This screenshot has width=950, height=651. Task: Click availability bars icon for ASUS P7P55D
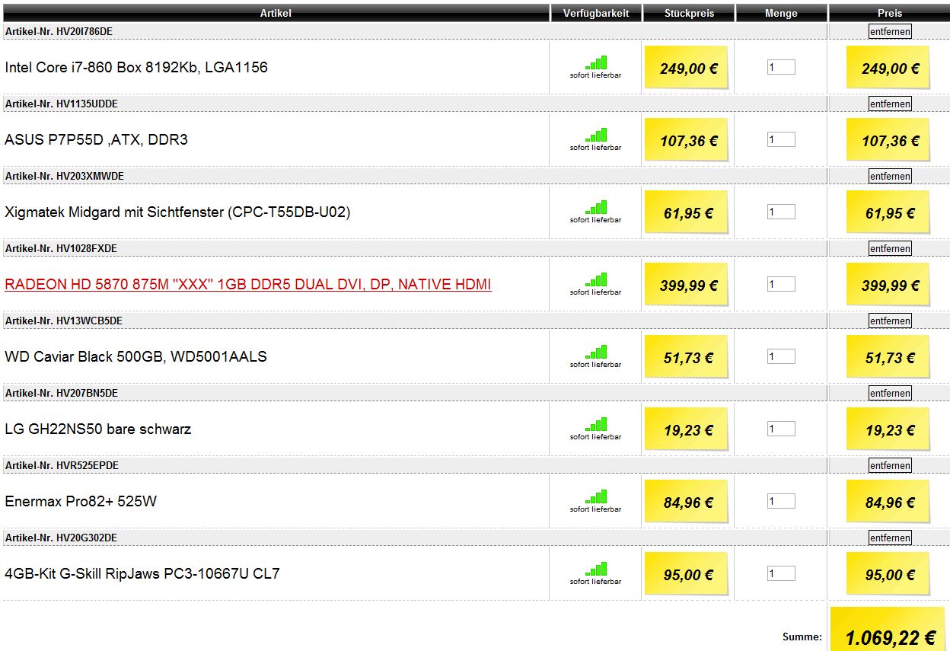click(x=596, y=135)
